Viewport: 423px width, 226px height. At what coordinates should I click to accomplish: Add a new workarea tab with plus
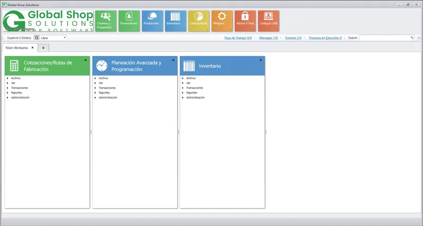[x=43, y=48]
